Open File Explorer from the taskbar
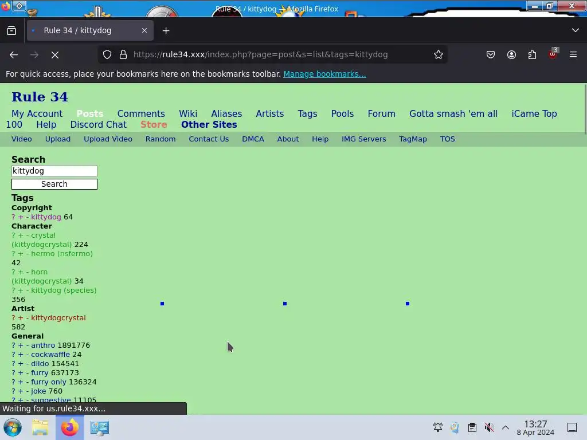Image resolution: width=587 pixels, height=440 pixels. coord(40,427)
